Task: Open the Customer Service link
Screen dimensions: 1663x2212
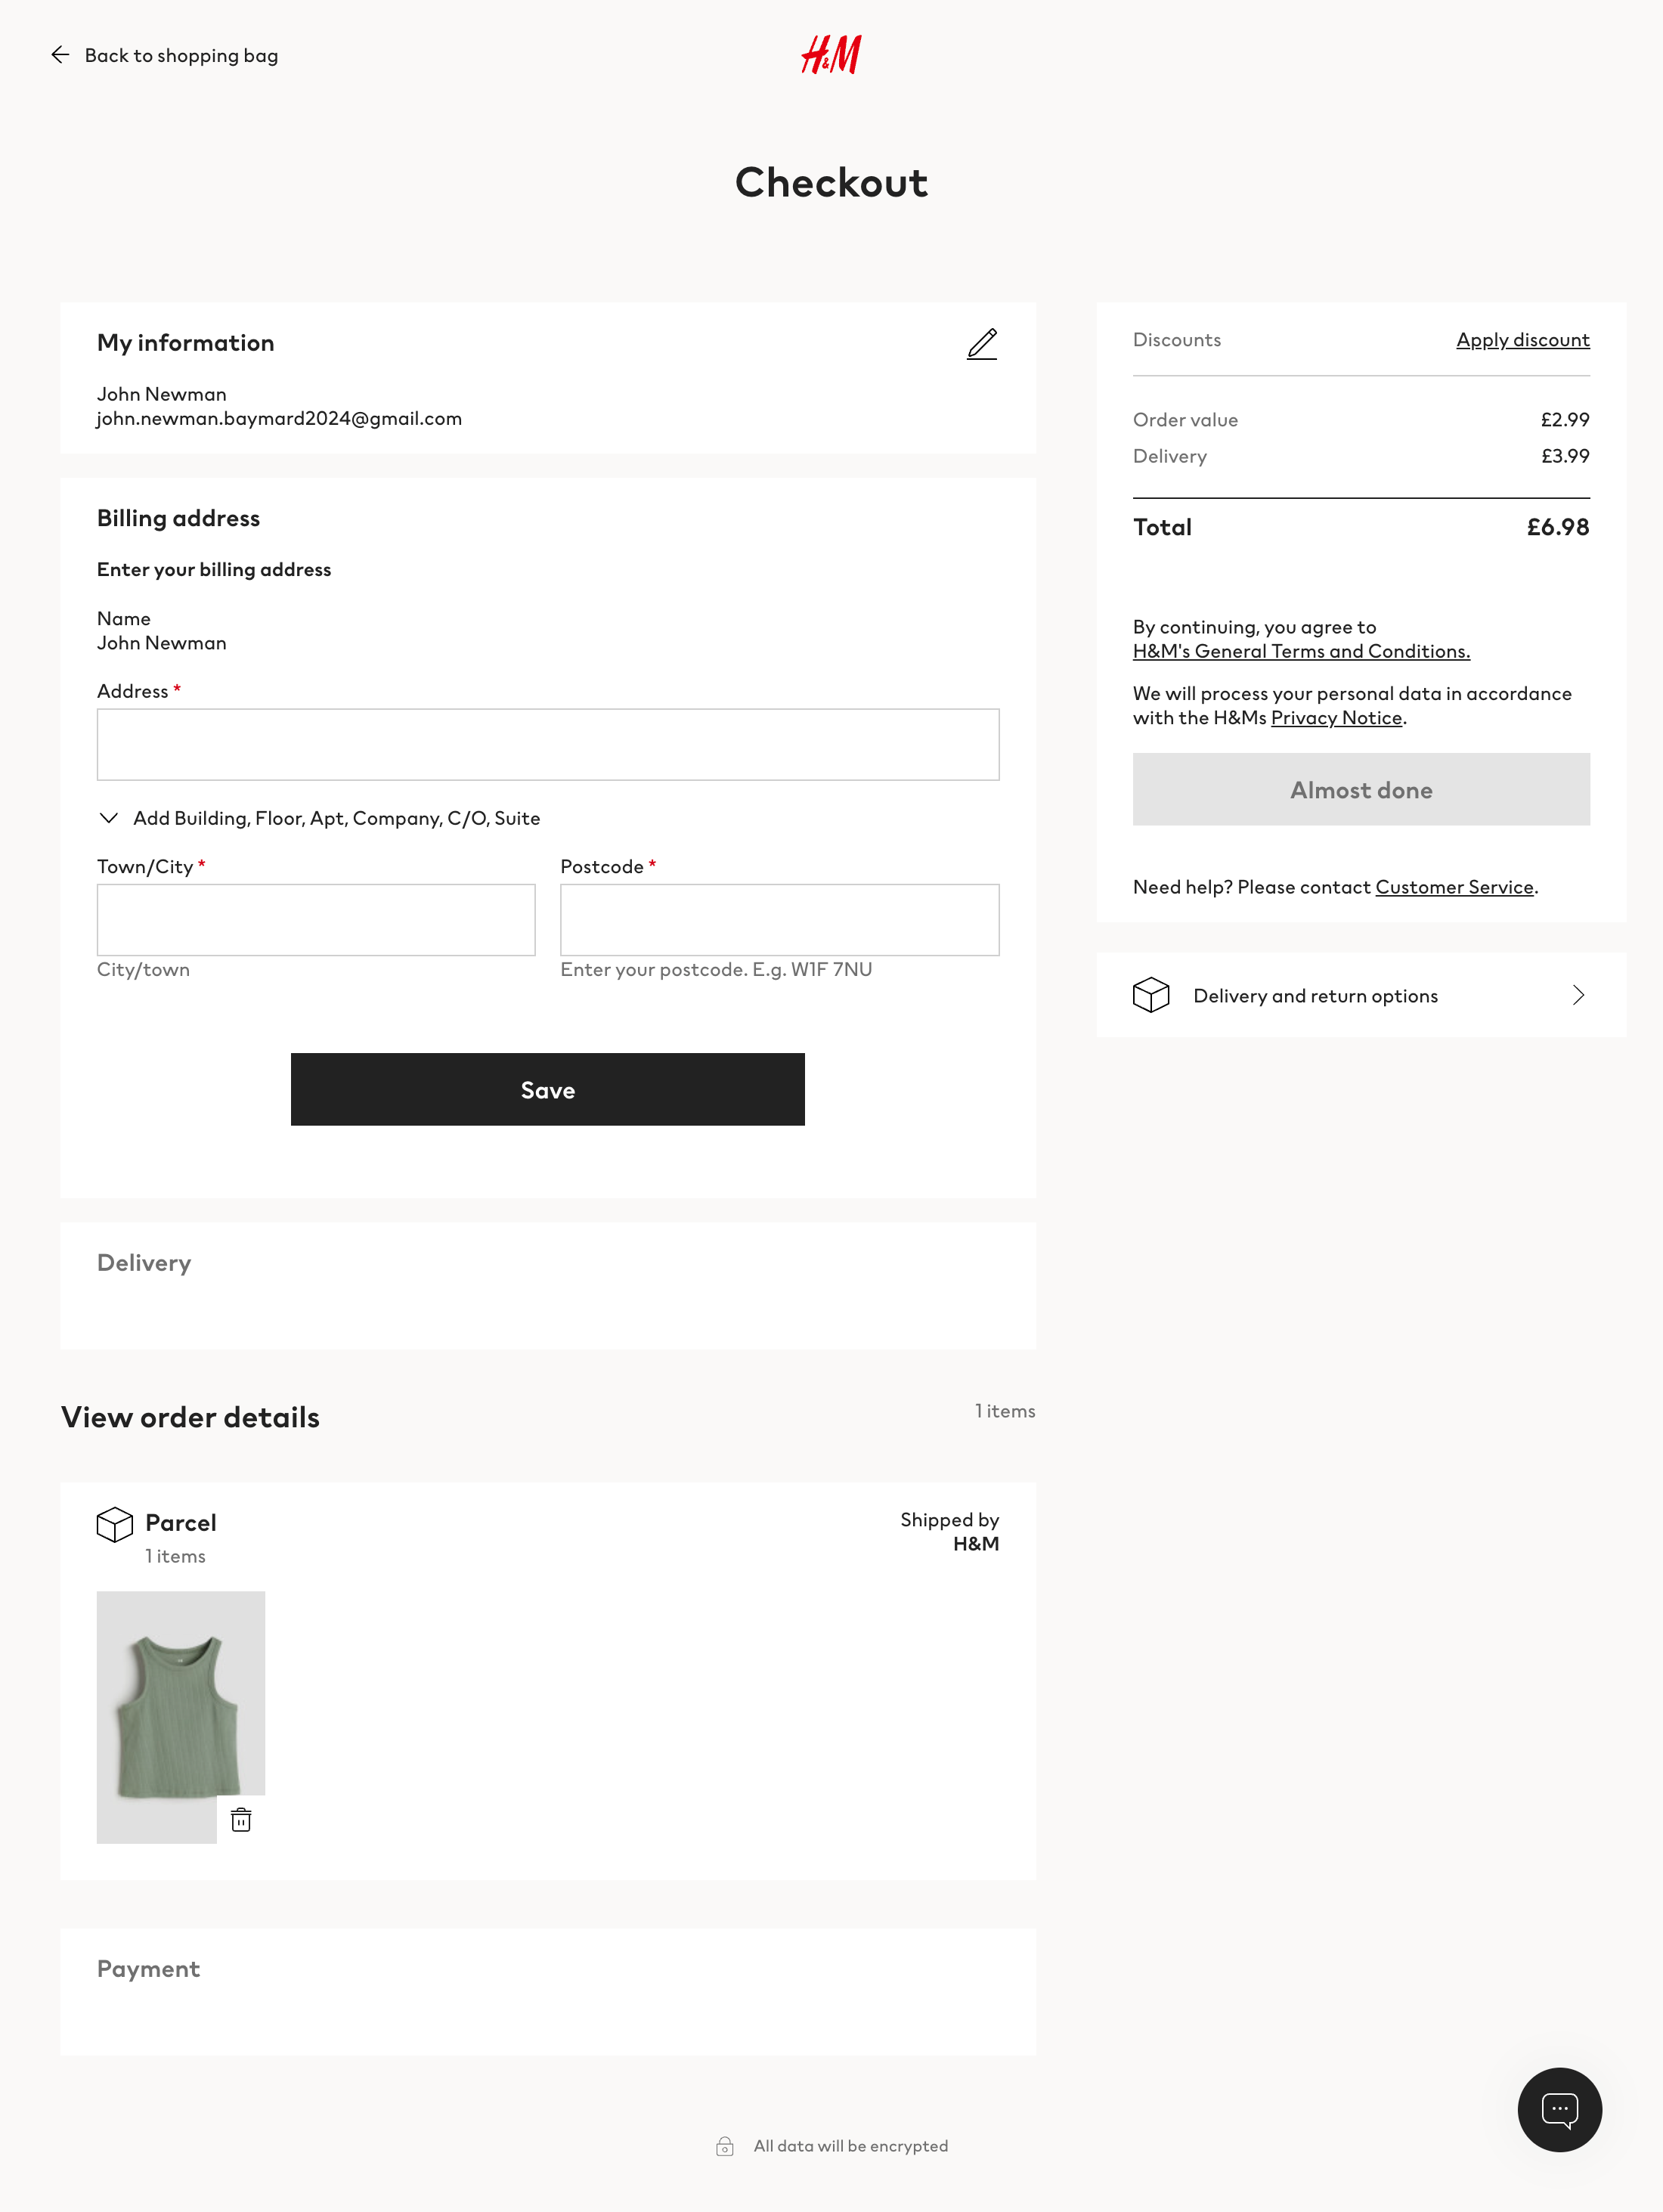Action: click(x=1455, y=887)
